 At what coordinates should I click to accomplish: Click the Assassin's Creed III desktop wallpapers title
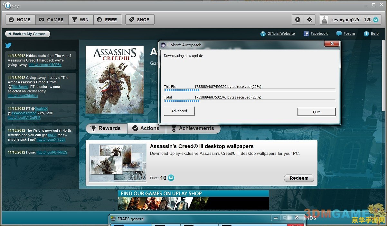point(202,146)
